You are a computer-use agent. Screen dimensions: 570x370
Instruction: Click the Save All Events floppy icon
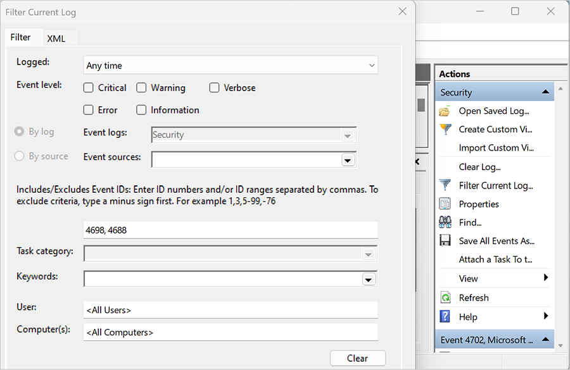445,240
